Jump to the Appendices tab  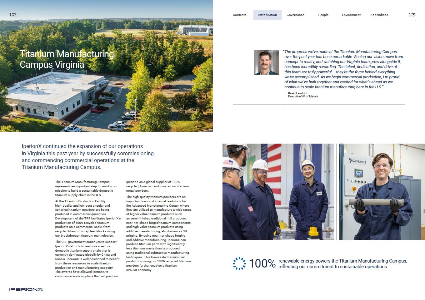pos(379,15)
